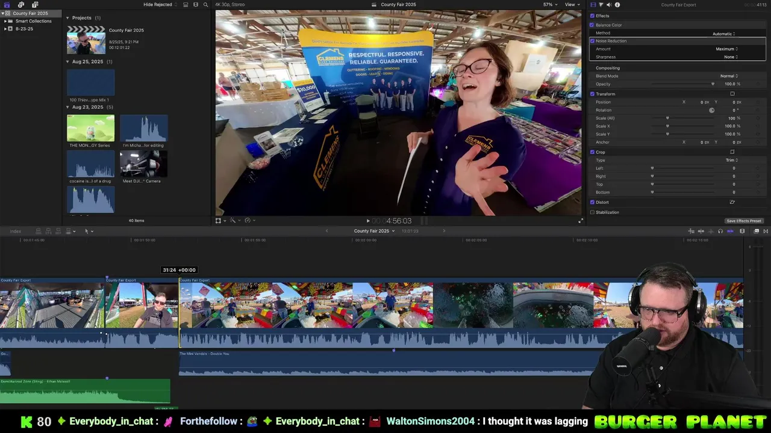Select the County Fair 2025 project thumbnail
The height and width of the screenshot is (433, 771).
click(x=86, y=40)
